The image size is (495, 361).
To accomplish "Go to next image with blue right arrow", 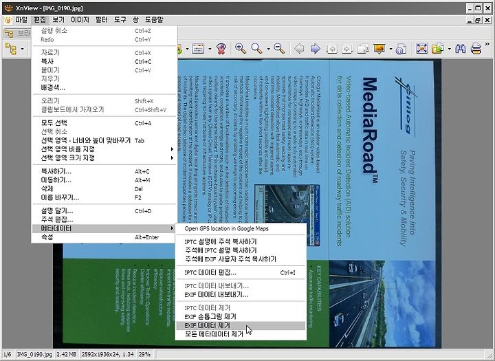I will [315, 49].
